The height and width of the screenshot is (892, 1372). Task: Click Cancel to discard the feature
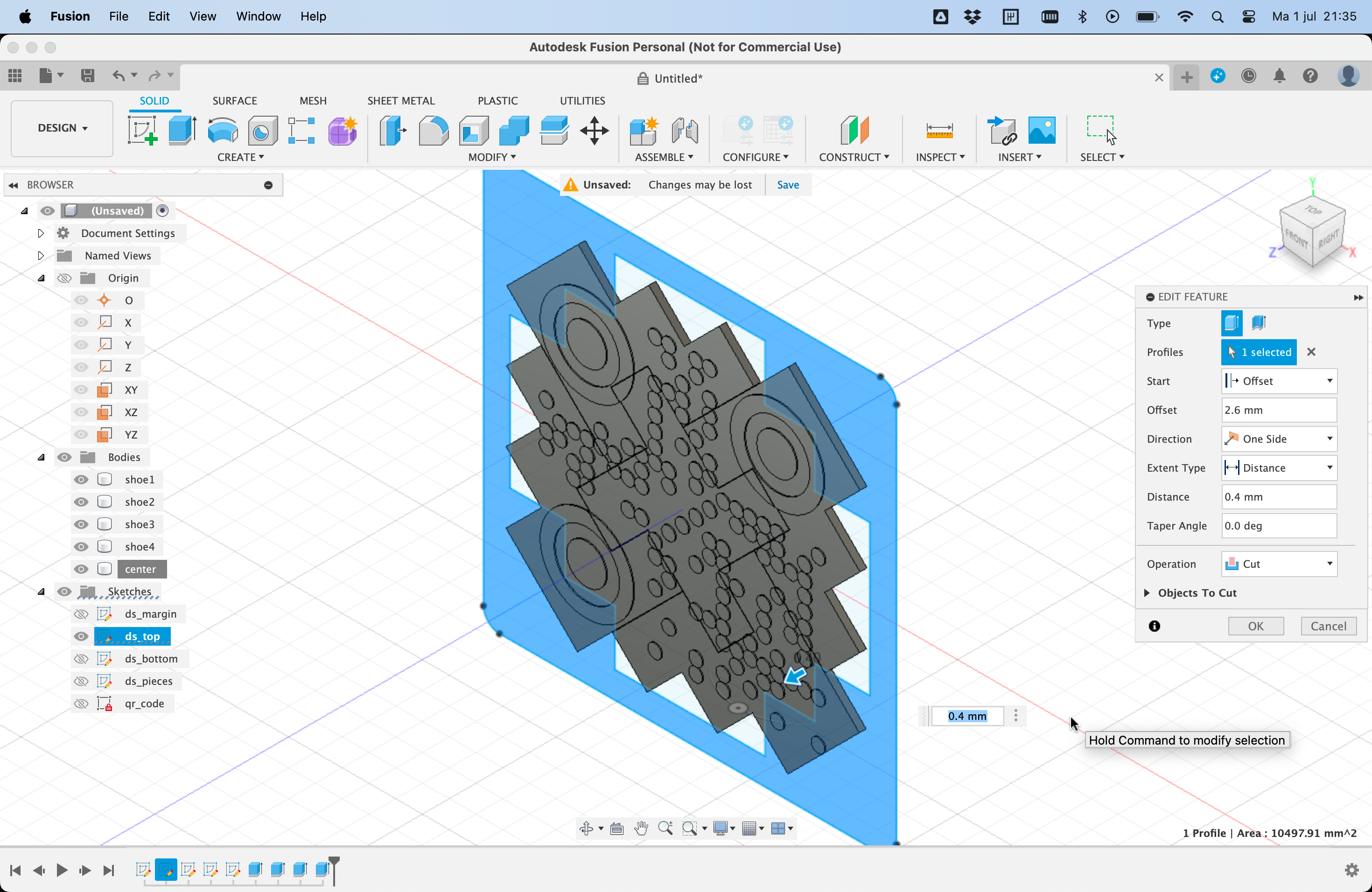[x=1328, y=625]
